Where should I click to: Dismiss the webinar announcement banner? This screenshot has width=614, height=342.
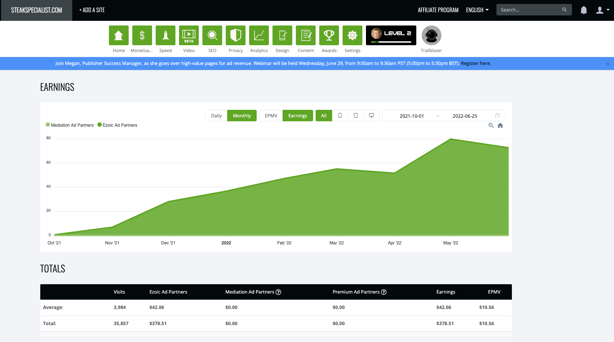click(x=608, y=64)
